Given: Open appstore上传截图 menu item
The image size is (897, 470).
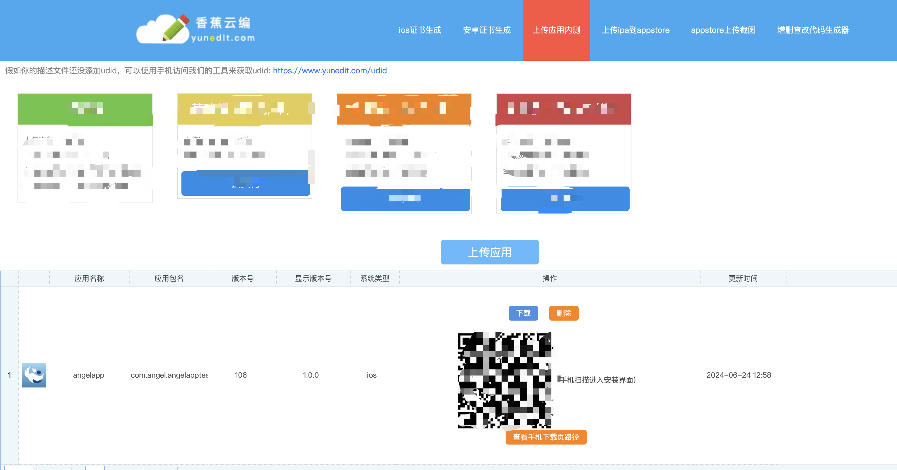Looking at the screenshot, I should [x=723, y=30].
